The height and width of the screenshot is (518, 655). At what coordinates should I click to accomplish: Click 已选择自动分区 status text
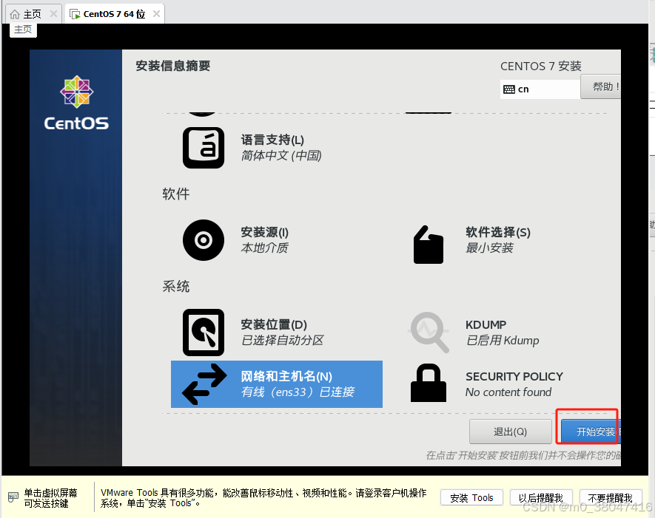point(283,341)
